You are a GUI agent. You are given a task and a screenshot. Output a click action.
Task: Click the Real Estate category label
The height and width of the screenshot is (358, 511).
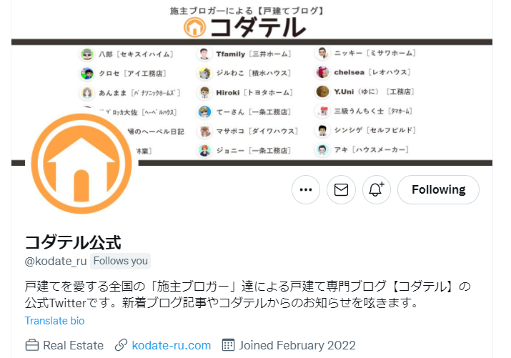point(73,345)
